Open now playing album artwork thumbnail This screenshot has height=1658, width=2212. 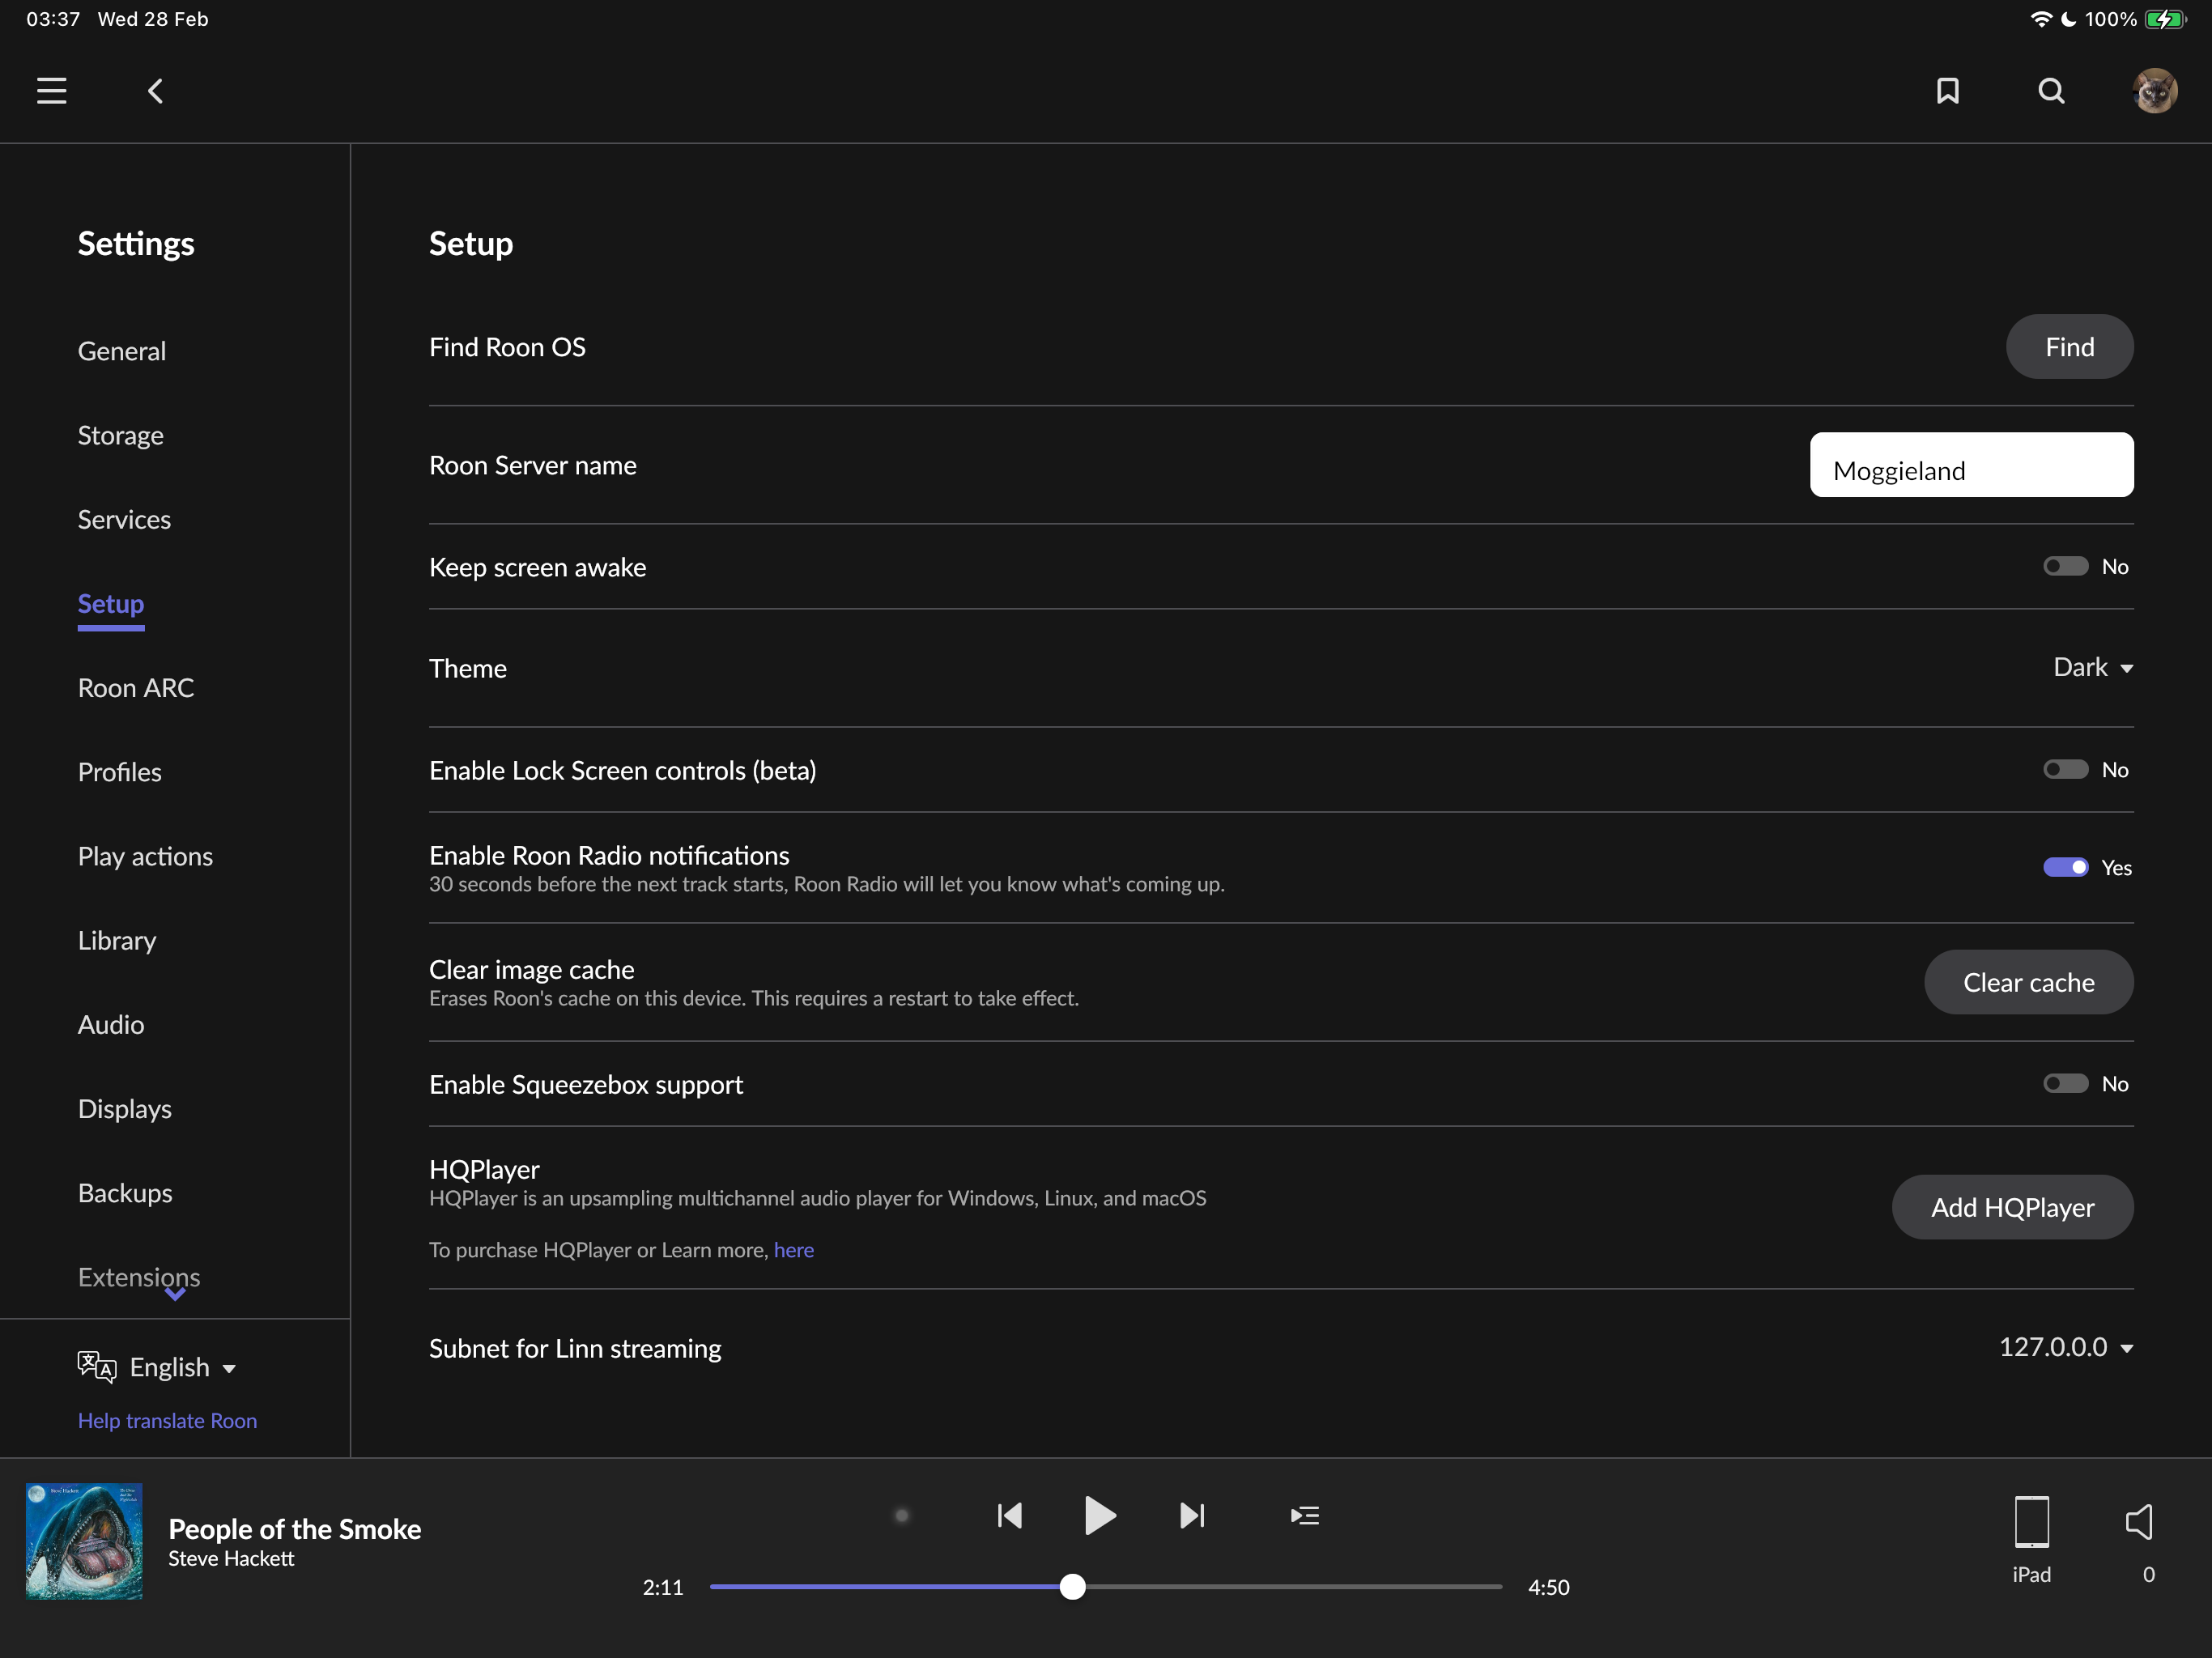pyautogui.click(x=84, y=1541)
